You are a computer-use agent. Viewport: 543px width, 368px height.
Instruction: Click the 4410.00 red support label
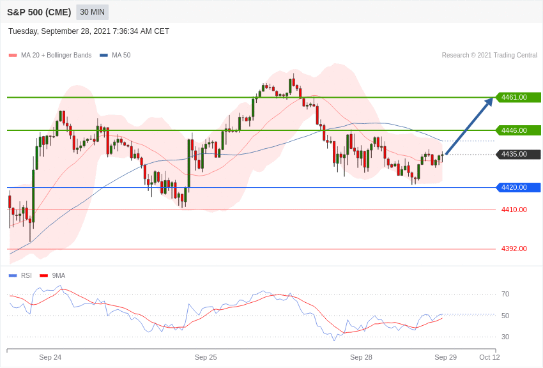tap(514, 210)
